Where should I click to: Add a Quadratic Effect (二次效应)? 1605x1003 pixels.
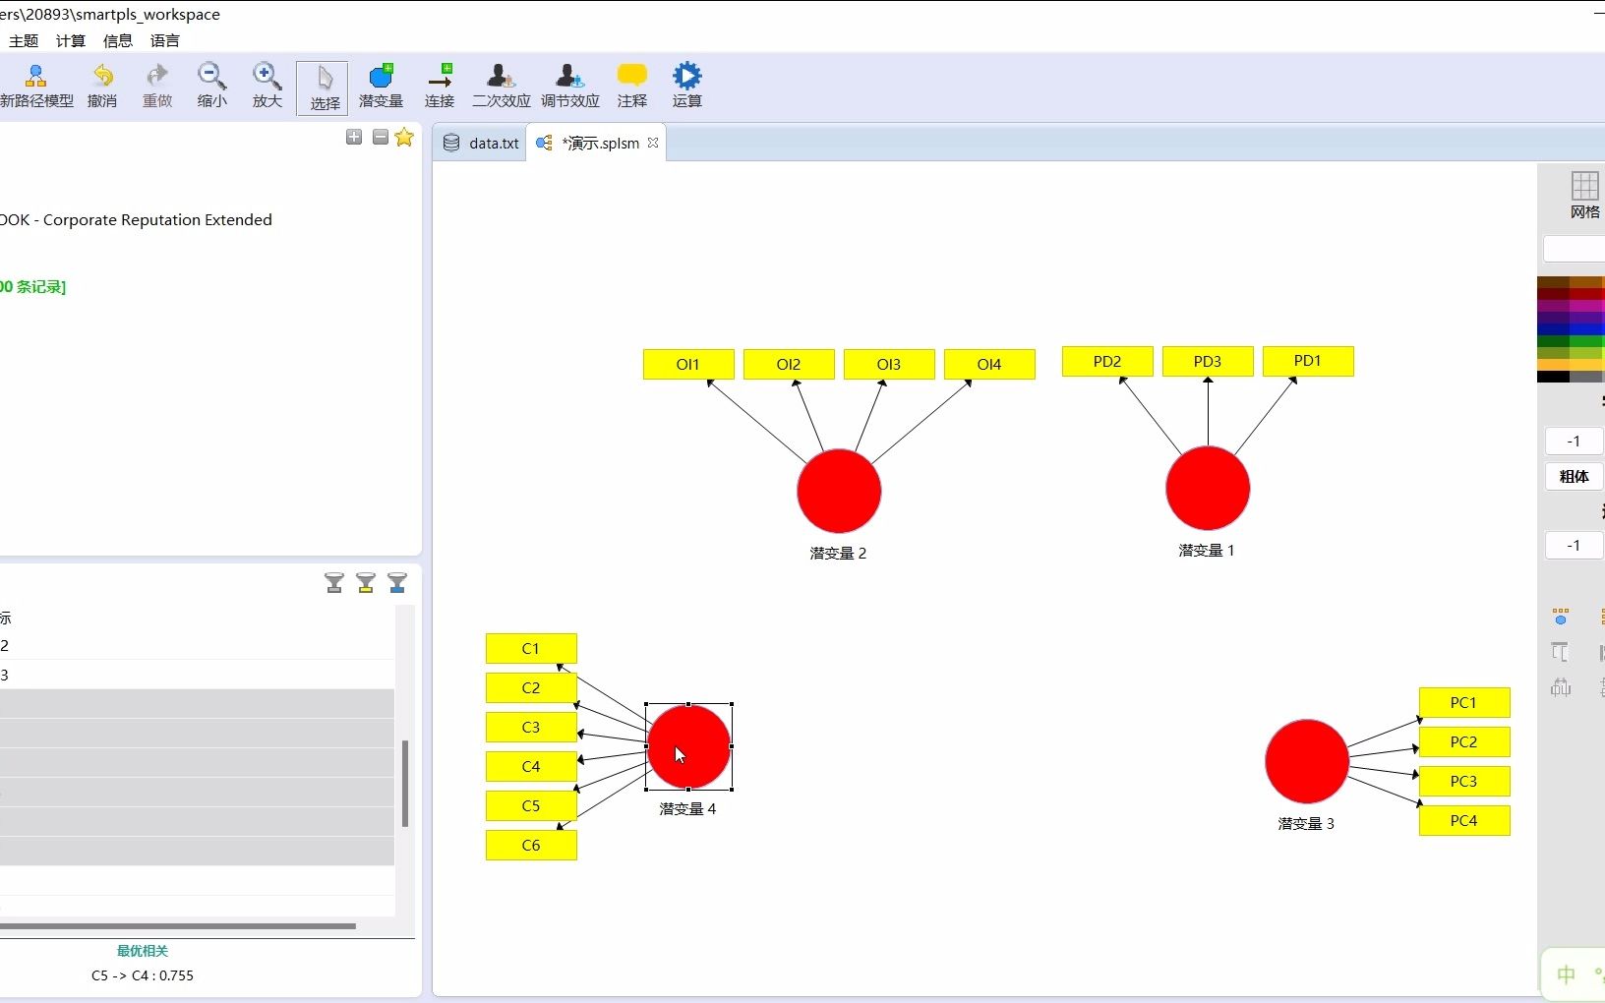[x=501, y=87]
